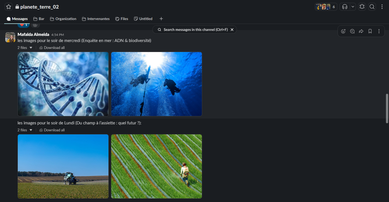This screenshot has height=202, width=389.
Task: Switch to the Messages tab
Action: pos(17,19)
